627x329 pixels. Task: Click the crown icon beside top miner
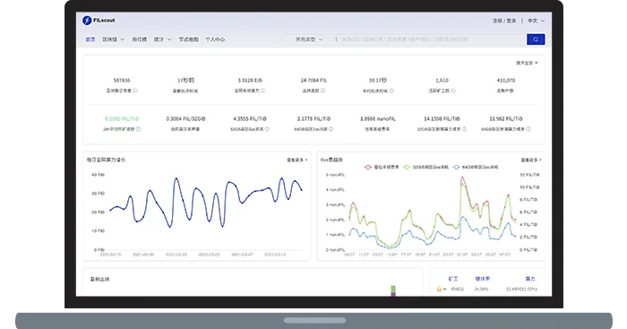[439, 289]
